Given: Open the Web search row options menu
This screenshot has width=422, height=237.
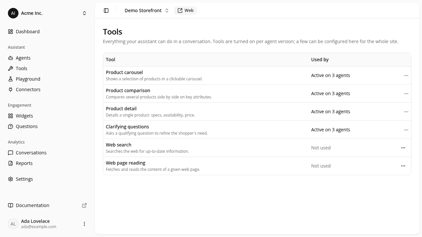Looking at the screenshot, I should coord(403,148).
